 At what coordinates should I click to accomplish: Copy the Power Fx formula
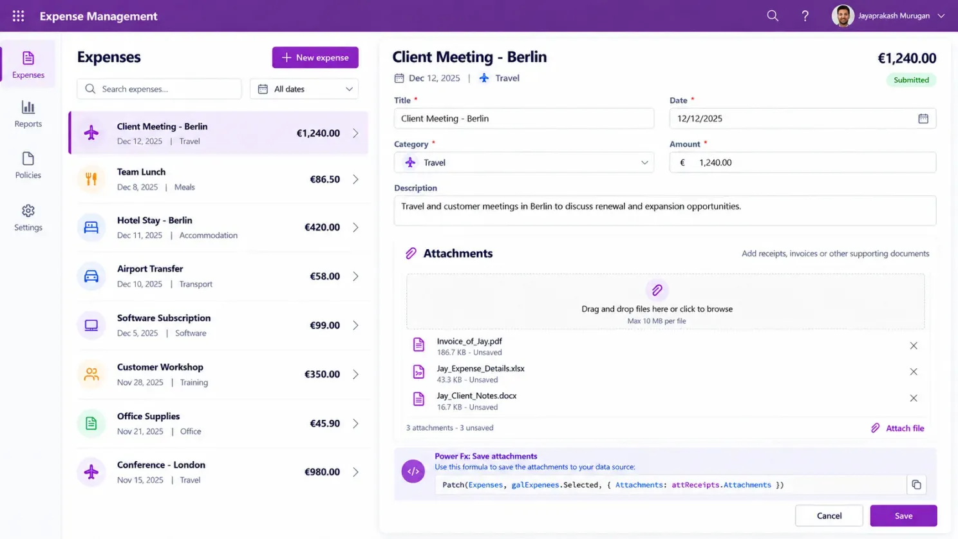tap(916, 485)
